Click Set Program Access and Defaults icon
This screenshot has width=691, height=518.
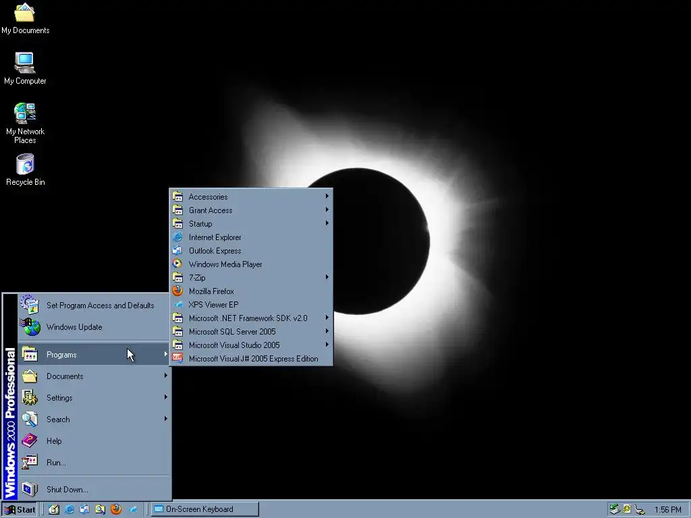coord(30,305)
